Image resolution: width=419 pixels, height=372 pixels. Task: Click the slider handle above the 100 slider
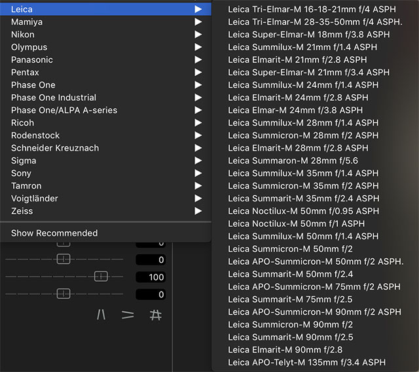tap(64, 259)
